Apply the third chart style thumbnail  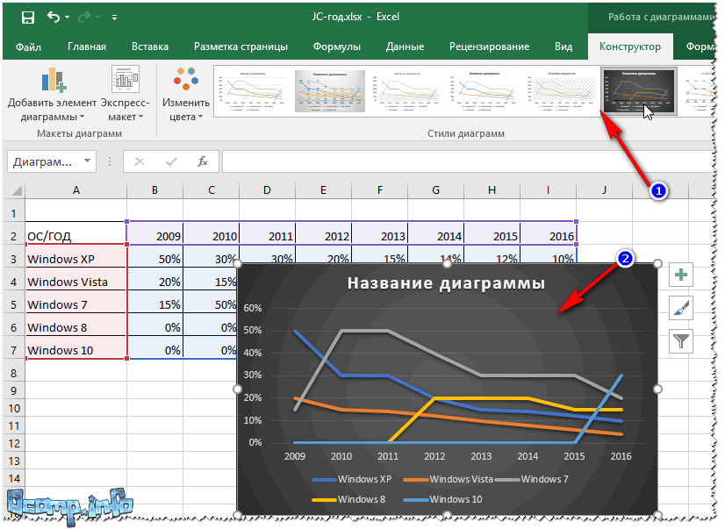[x=407, y=91]
